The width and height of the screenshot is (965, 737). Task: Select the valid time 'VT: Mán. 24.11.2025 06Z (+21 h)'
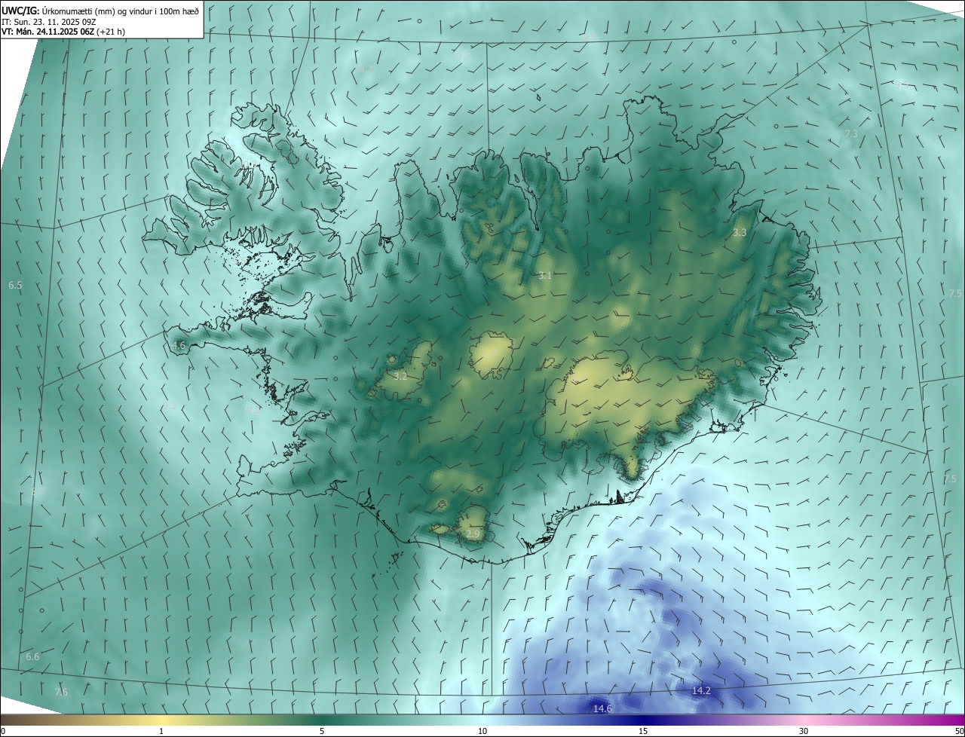(x=63, y=32)
